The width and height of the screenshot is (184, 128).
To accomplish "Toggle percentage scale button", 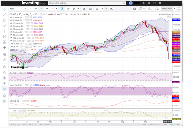I will pyautogui.click(x=160, y=125).
